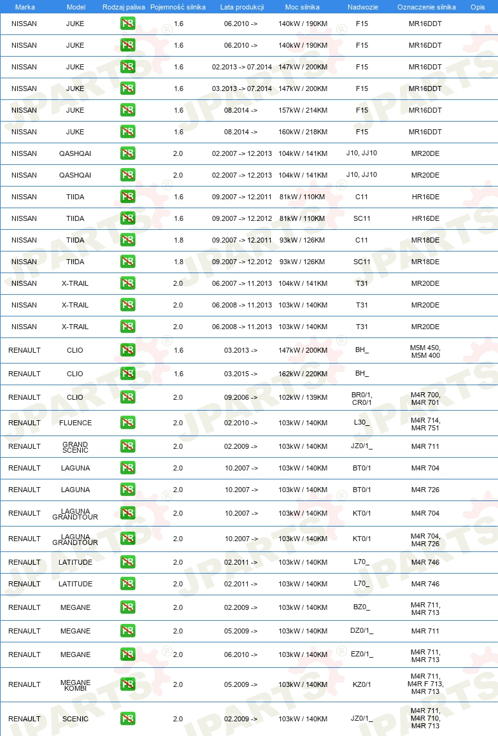The height and width of the screenshot is (736, 498).
Task: Click fuel icon in CLIO 162kW / 220KM row
Action: [x=127, y=373]
